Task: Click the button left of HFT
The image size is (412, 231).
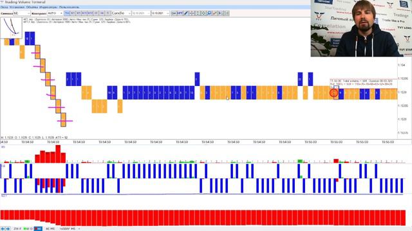Action: click(174, 13)
